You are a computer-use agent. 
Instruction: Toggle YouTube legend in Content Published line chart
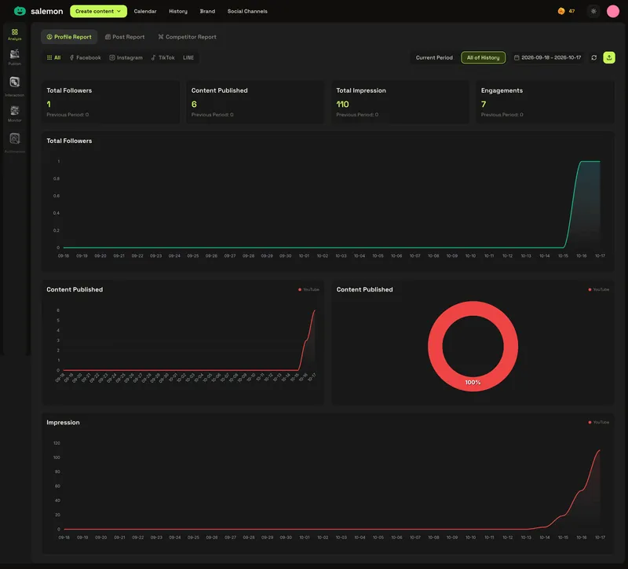point(309,289)
